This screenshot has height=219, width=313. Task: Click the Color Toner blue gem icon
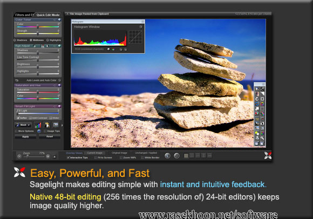click(x=59, y=19)
